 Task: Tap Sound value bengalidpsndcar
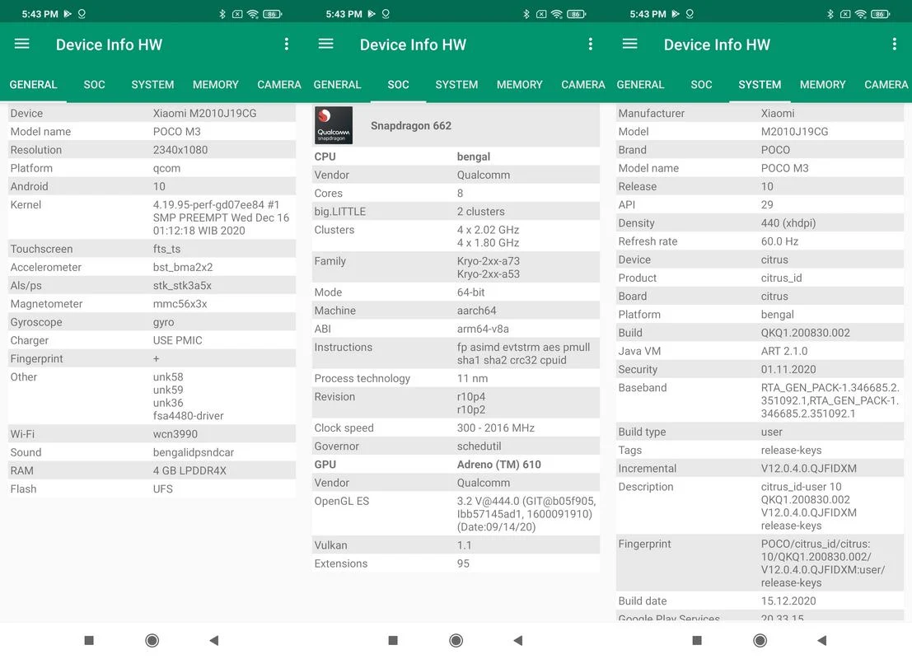pos(194,452)
